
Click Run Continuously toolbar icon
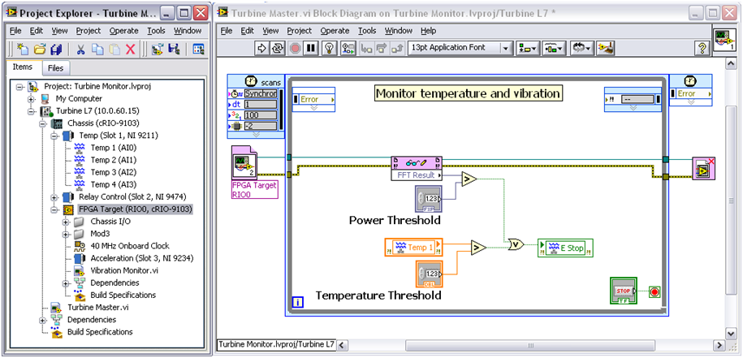[x=277, y=48]
